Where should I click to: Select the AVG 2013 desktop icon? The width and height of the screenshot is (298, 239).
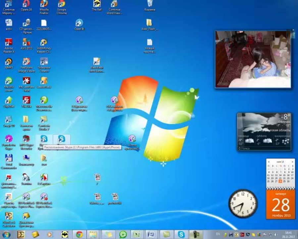click(26, 44)
